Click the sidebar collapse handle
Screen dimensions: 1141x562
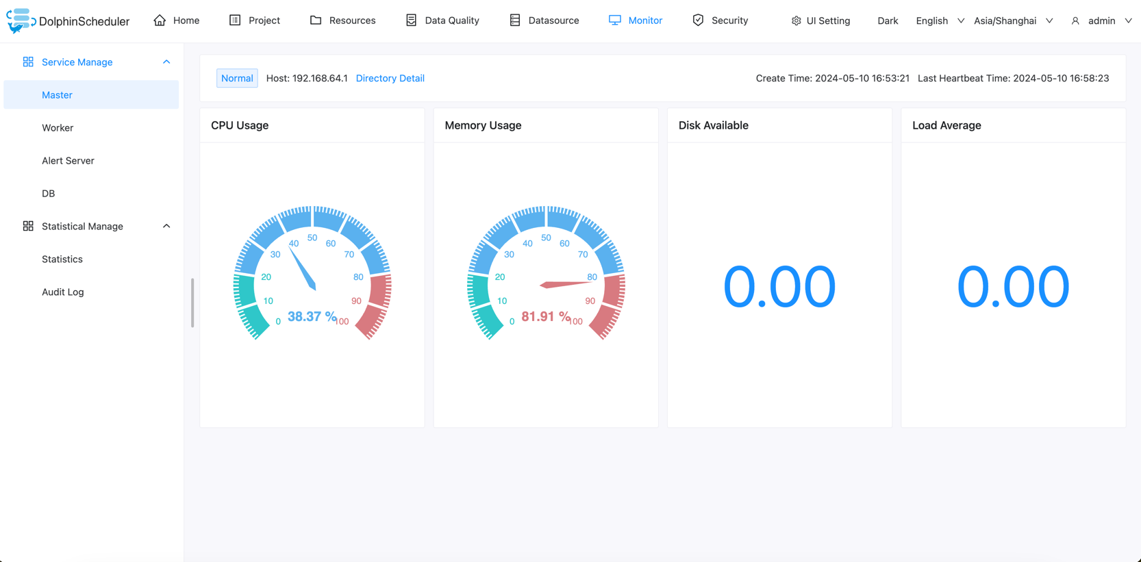point(192,303)
